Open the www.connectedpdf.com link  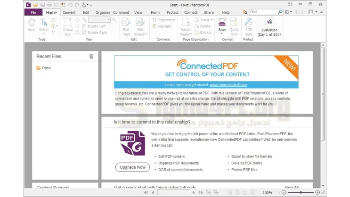pos(228,85)
